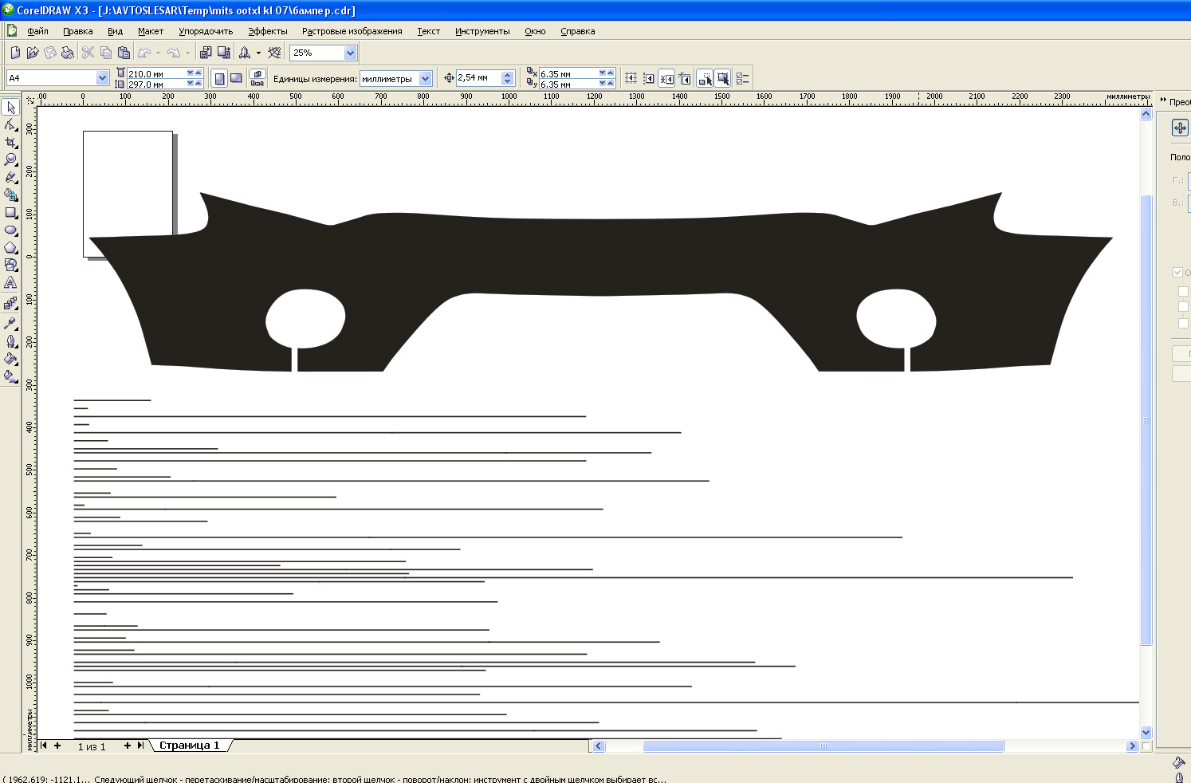Open the Правка menu
This screenshot has height=783, width=1191.
point(78,31)
